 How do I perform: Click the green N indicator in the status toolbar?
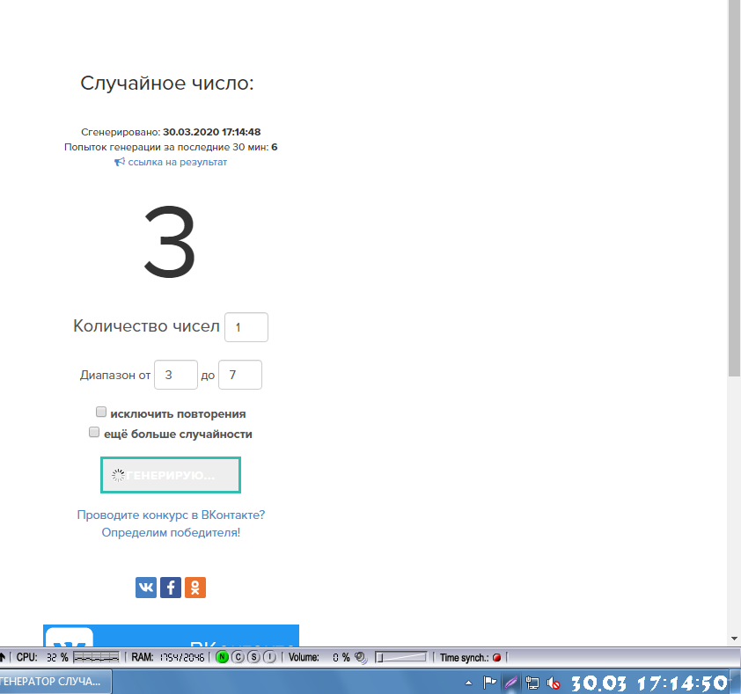coord(222,657)
